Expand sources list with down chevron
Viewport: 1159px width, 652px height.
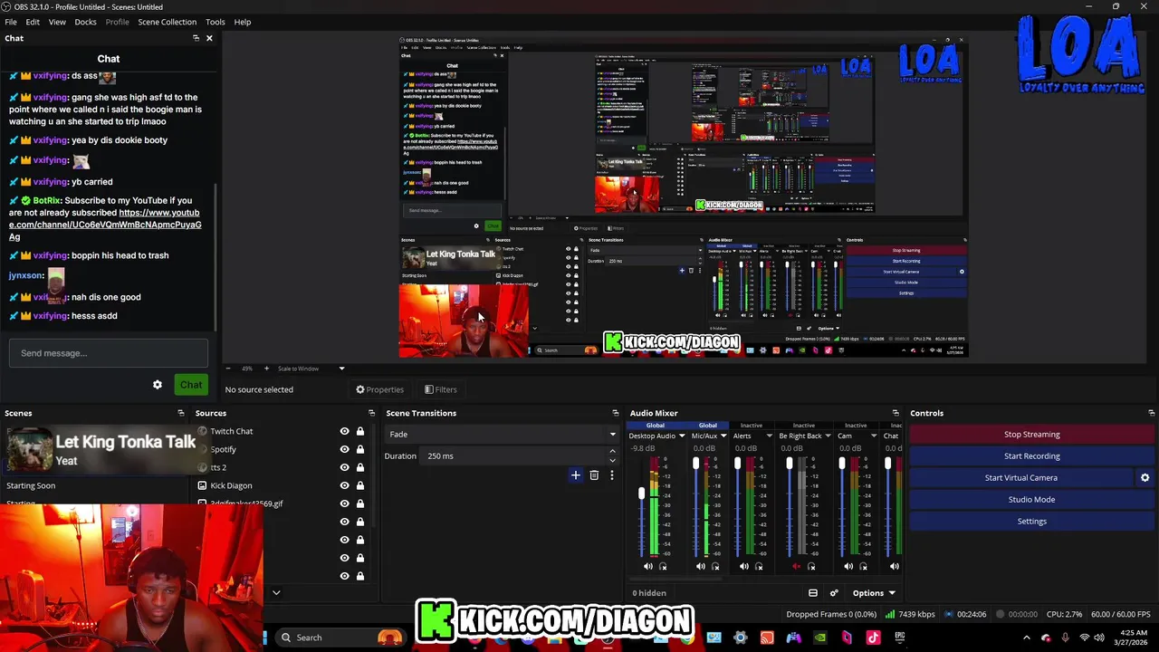(276, 593)
